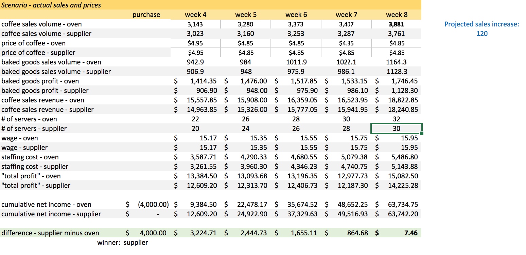526x255 pixels.
Task: Select the 'week 6' column header
Action: 296,15
